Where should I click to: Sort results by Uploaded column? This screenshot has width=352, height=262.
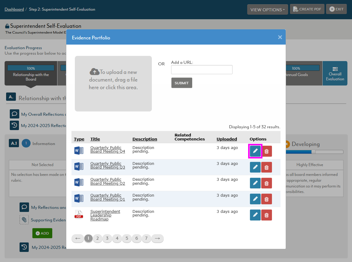227,139
